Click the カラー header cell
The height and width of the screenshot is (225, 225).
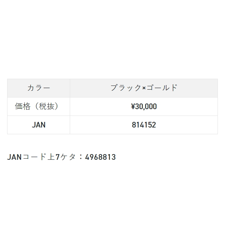39,88
